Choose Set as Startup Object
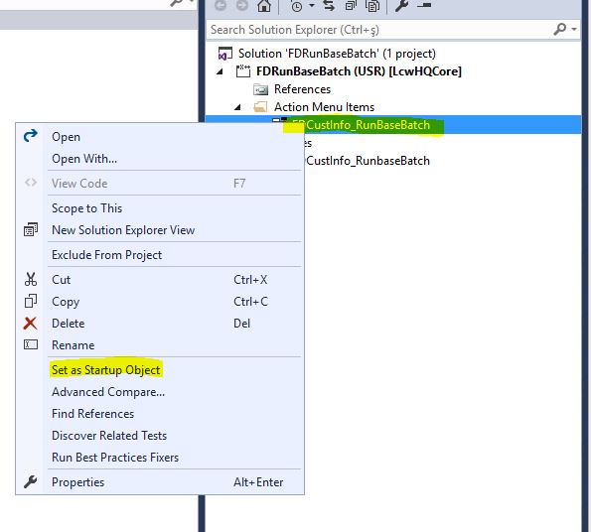591x532 pixels. pos(106,370)
